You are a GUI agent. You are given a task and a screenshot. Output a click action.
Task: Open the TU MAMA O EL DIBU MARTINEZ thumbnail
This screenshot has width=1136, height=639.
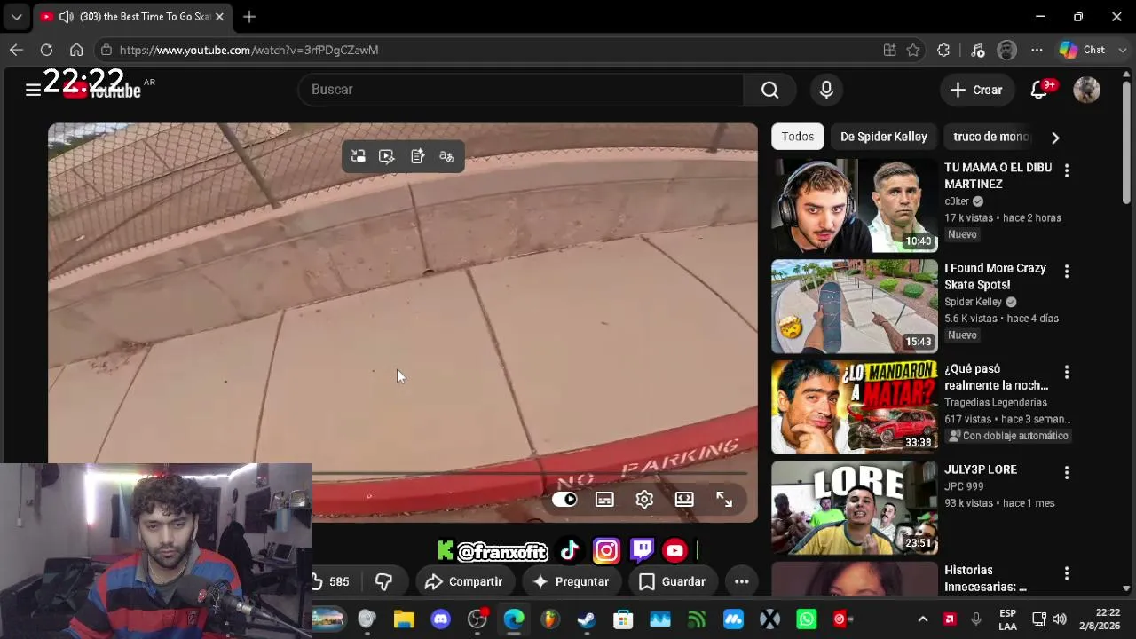[854, 206]
